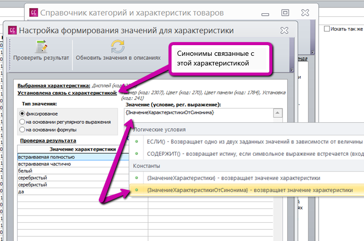The image size is (364, 241).
Task: Select the фиксированое radio button
Action: (x=22, y=114)
